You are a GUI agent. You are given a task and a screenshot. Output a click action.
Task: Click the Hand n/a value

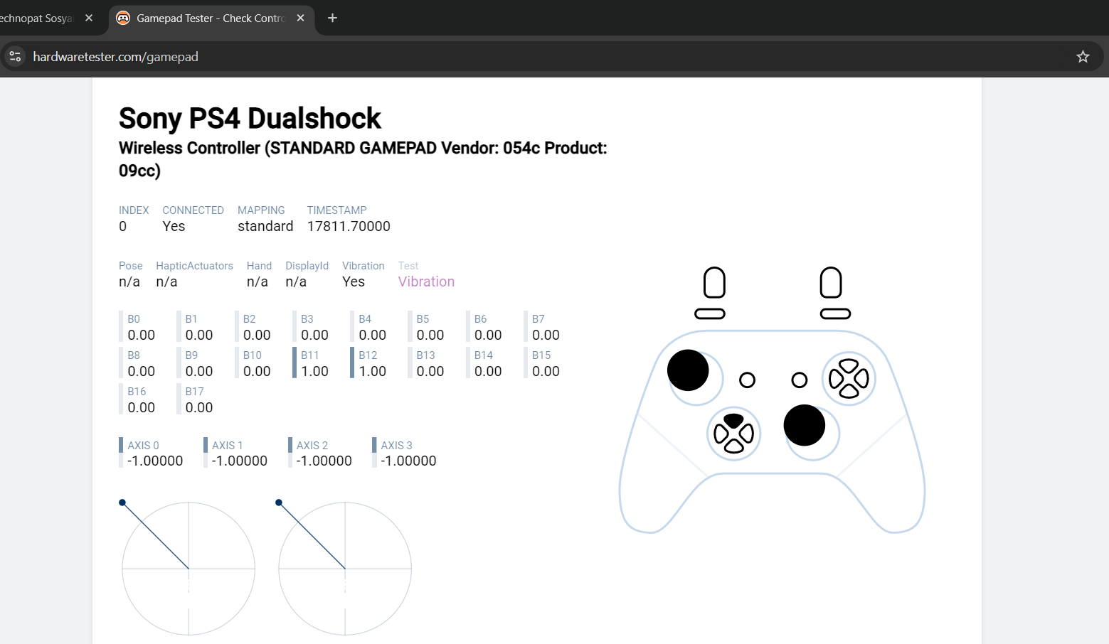pyautogui.click(x=258, y=281)
